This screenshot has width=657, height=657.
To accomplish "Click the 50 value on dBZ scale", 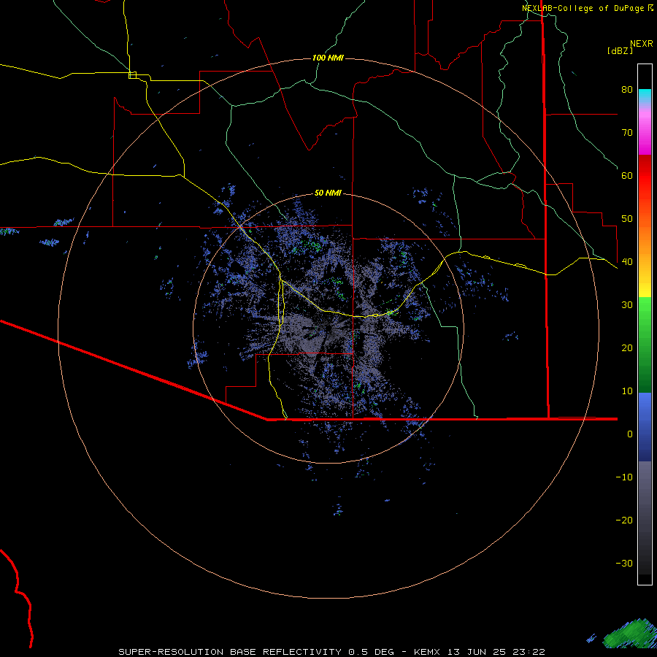I will pyautogui.click(x=627, y=219).
